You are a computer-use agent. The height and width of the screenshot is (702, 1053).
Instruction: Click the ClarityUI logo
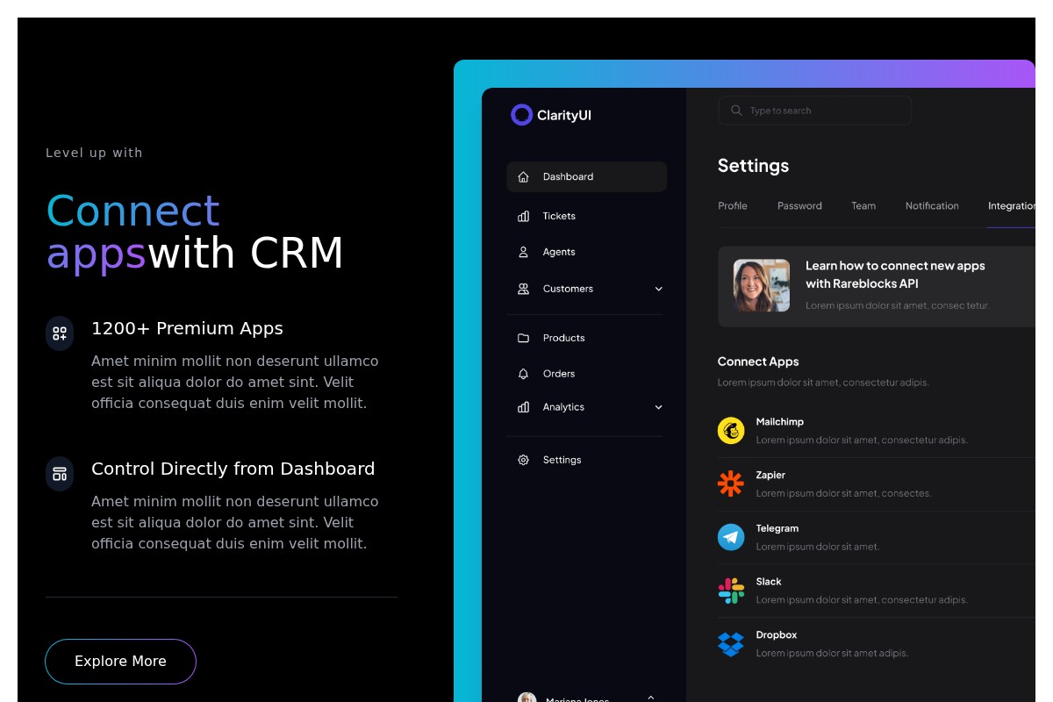(551, 115)
